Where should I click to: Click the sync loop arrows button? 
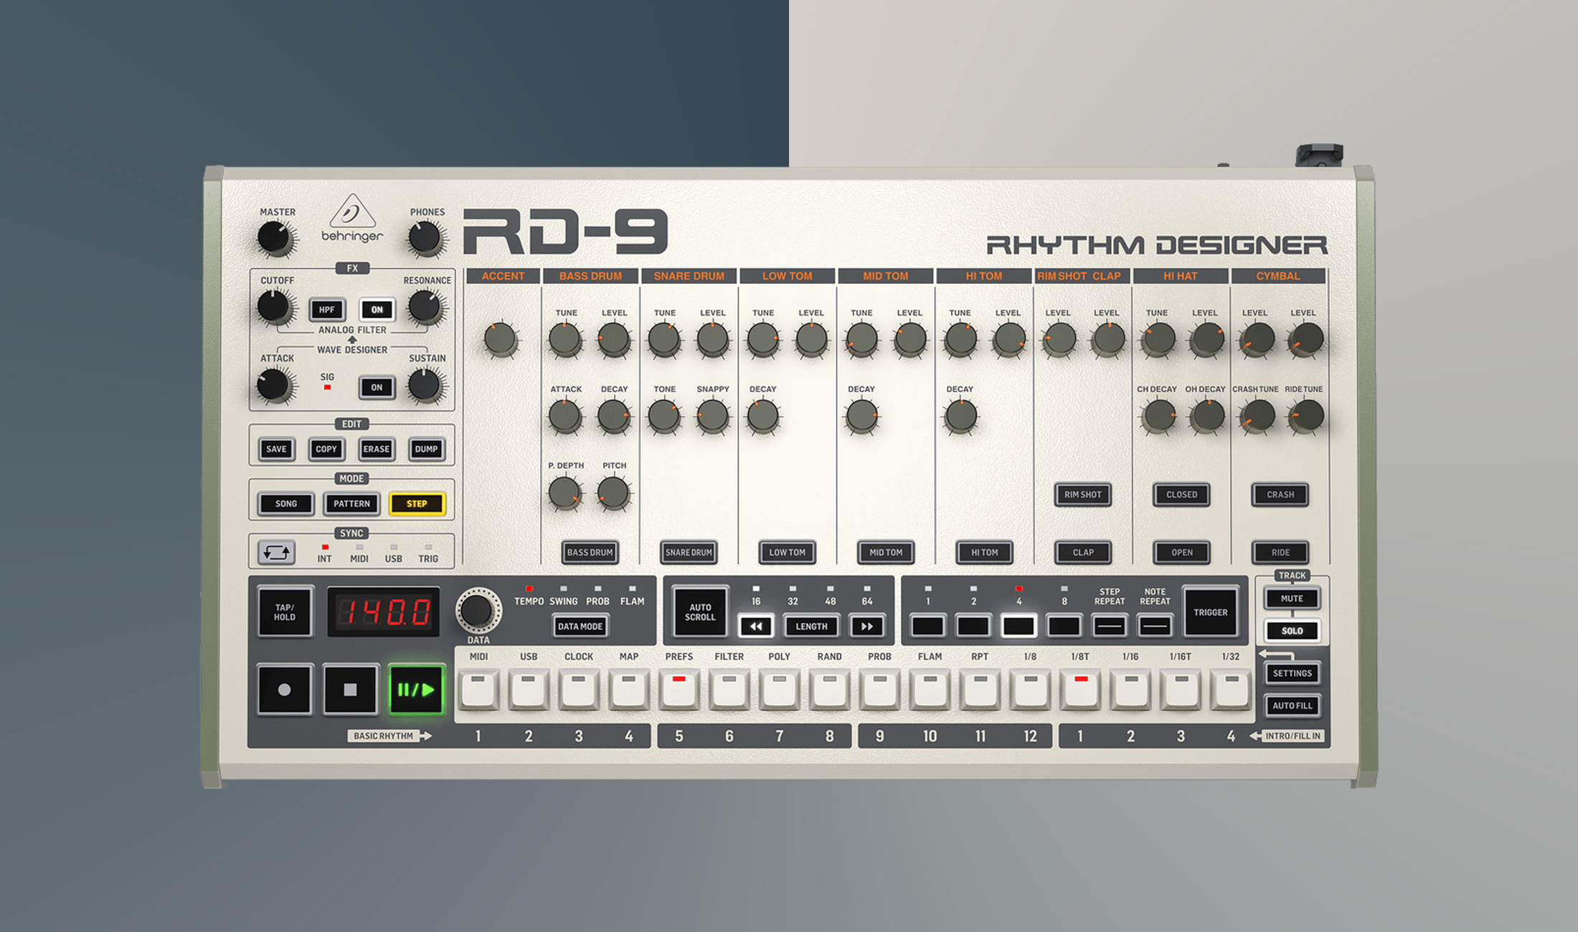[x=276, y=552]
